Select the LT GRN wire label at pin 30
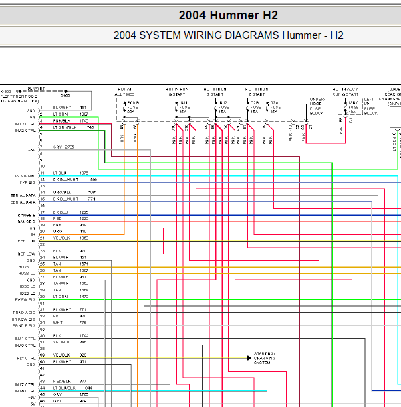The height and width of the screenshot is (407, 401). [60, 297]
